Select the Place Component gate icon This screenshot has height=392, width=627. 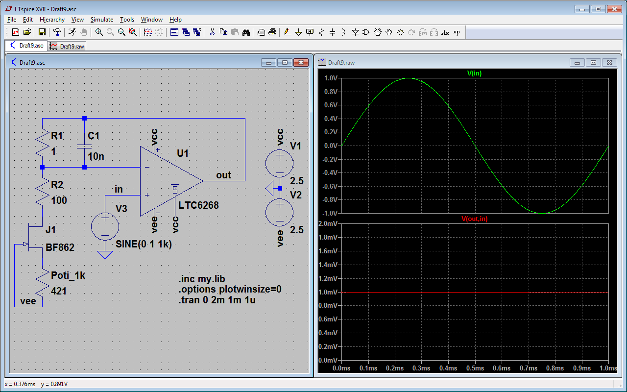366,32
